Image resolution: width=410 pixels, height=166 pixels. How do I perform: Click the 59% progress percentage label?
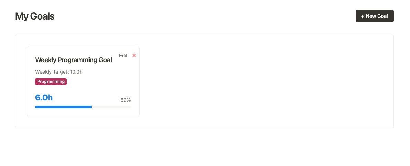125,100
